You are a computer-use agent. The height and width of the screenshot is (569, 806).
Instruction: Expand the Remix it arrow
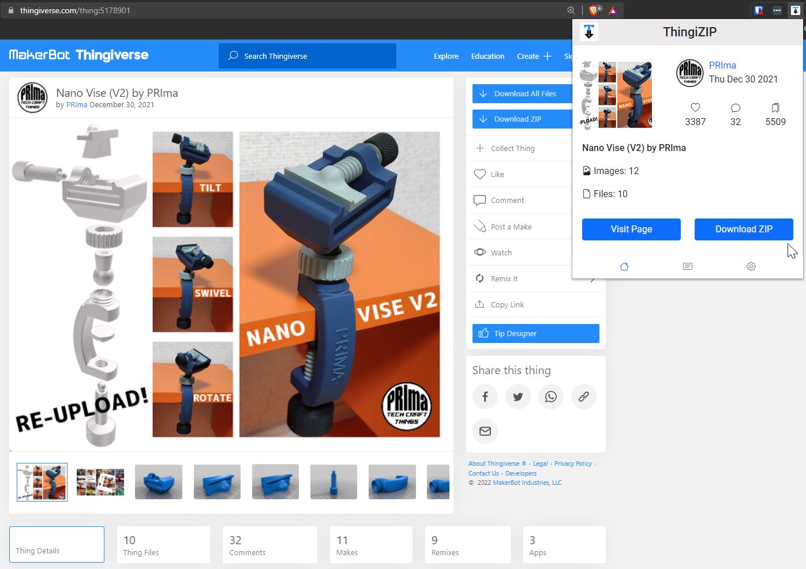pyautogui.click(x=593, y=278)
